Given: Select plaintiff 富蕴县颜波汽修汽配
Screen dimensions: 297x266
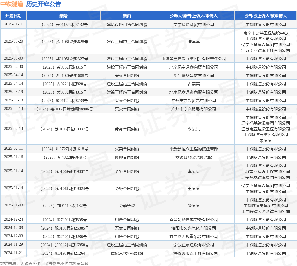Looking at the screenshot, I should [194, 157].
